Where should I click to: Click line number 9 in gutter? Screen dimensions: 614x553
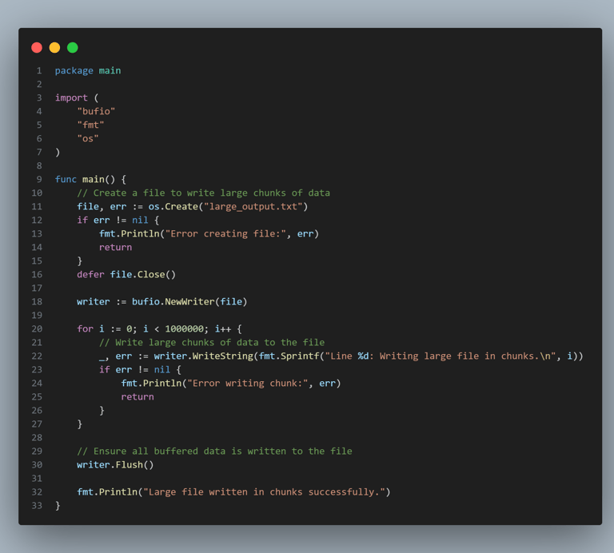[x=39, y=179]
